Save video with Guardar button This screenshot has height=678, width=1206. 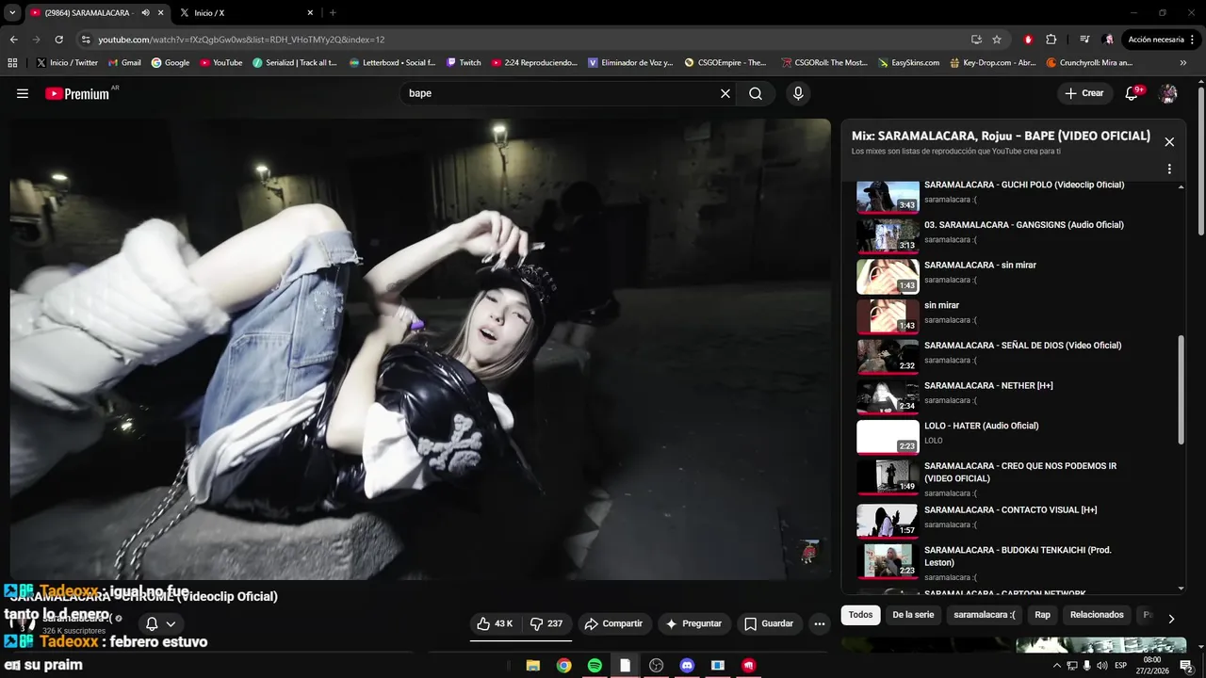(x=769, y=623)
